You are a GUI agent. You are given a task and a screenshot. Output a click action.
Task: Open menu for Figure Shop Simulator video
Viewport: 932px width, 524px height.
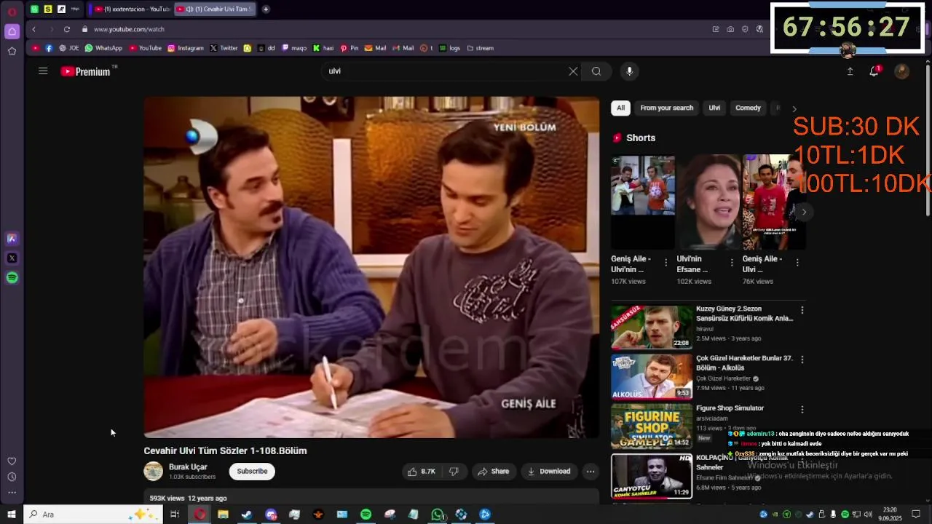[802, 410]
